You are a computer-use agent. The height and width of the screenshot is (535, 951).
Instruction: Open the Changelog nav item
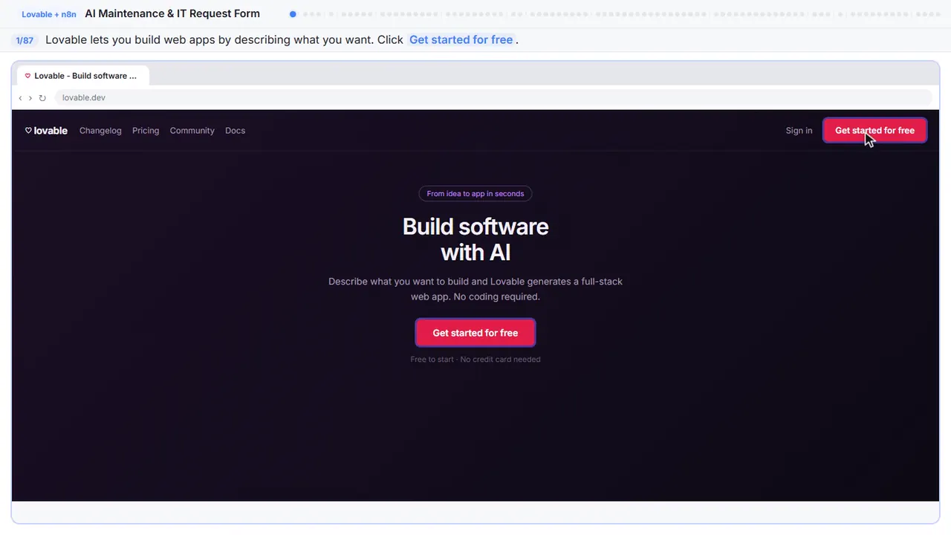100,131
